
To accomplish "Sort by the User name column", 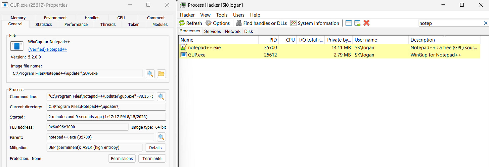I will [x=381, y=40].
